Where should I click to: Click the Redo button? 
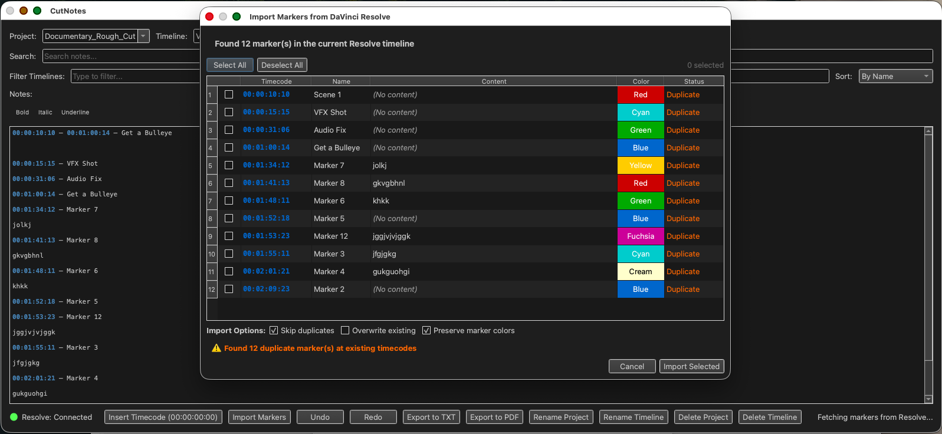tap(373, 417)
